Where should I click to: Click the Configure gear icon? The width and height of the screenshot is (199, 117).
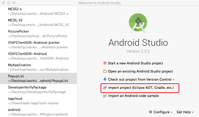(x=151, y=112)
